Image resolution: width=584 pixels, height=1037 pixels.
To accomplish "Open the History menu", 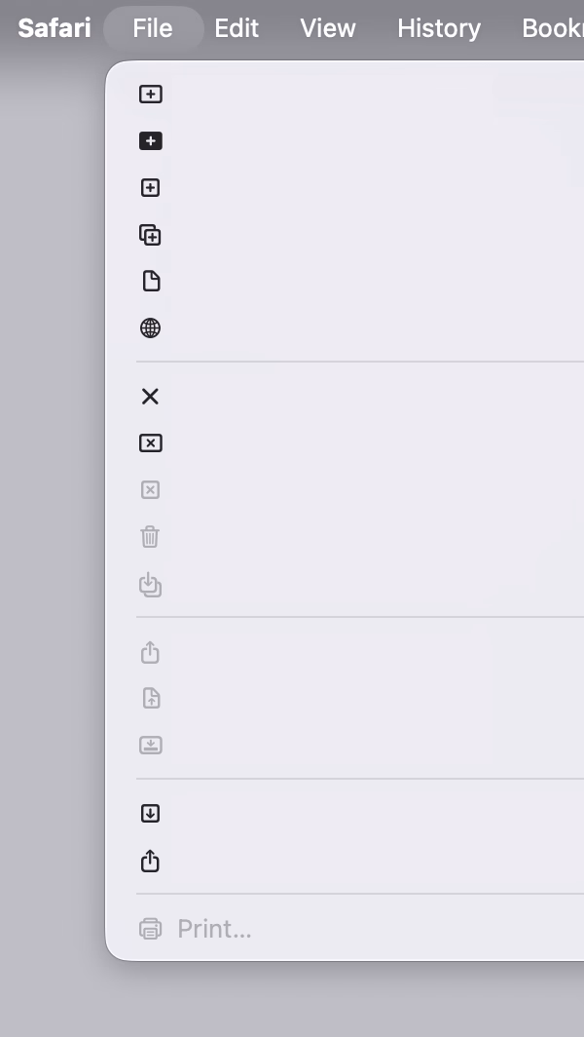I will 439,28.
